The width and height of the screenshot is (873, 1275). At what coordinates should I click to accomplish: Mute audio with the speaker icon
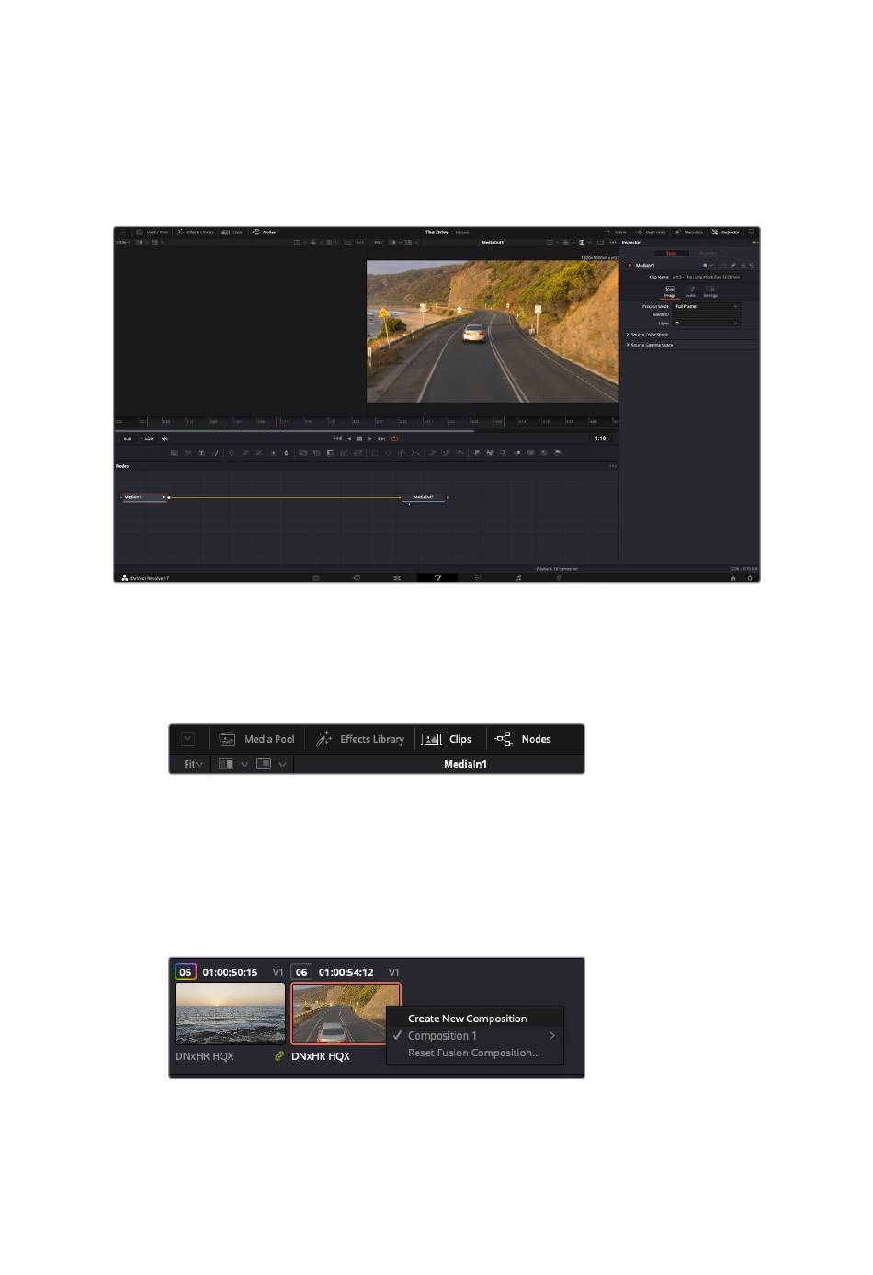pyautogui.click(x=164, y=438)
